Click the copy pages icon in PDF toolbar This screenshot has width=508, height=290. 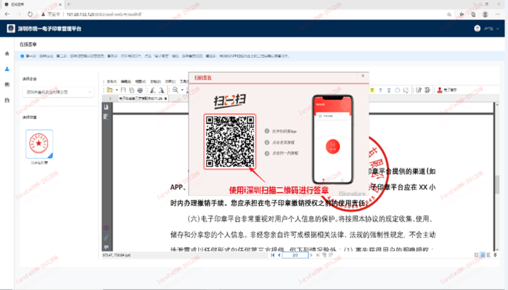click(x=131, y=90)
